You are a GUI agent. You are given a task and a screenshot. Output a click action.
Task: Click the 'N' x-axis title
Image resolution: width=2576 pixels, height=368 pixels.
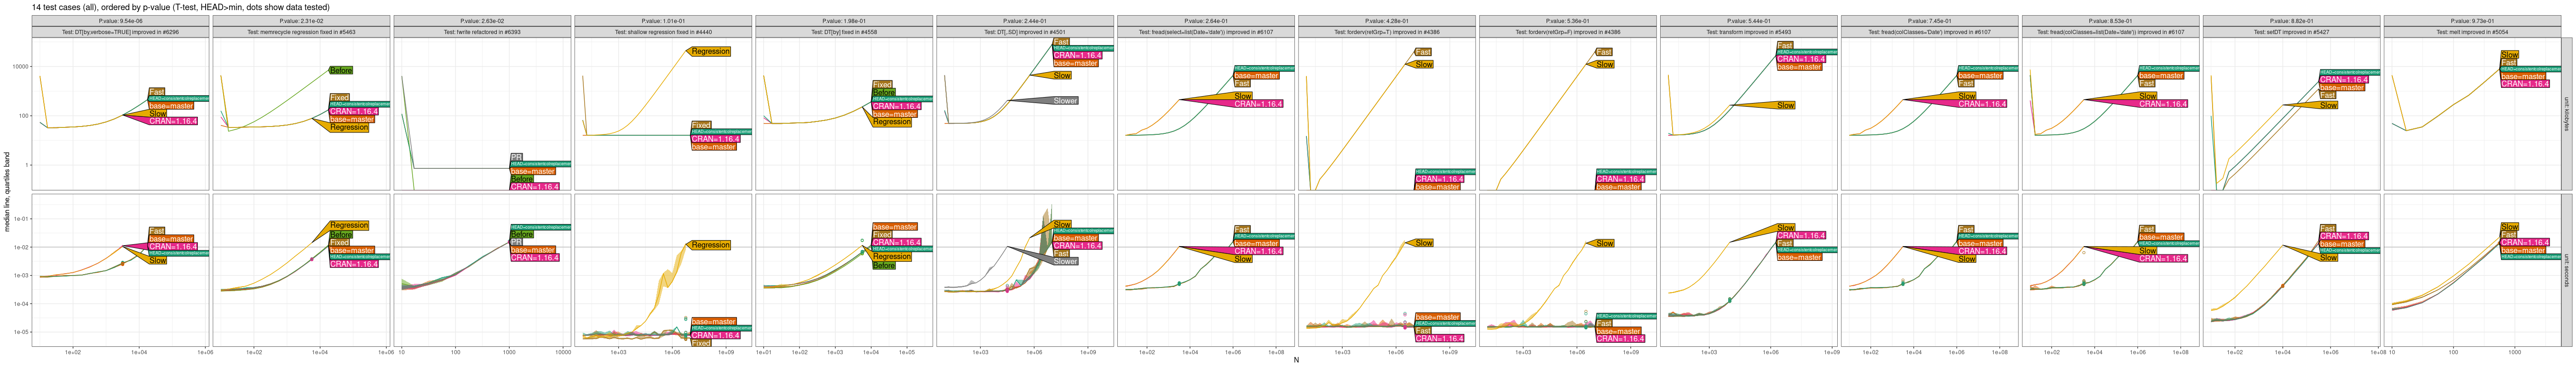(x=1296, y=360)
